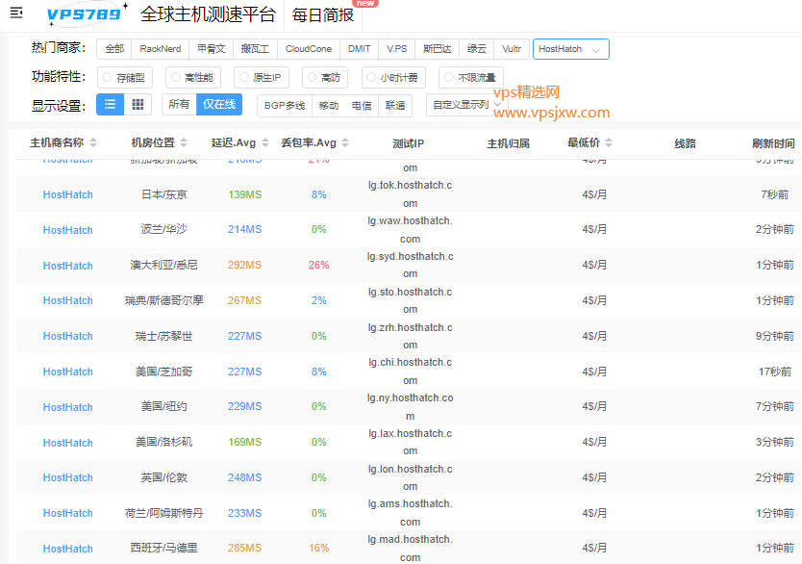Screen dimensions: 802x564
Task: Switch to list view layout icon
Action: click(x=110, y=104)
